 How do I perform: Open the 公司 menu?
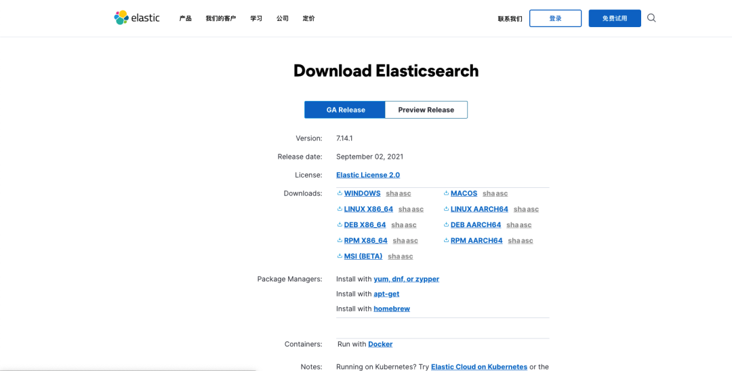click(283, 19)
